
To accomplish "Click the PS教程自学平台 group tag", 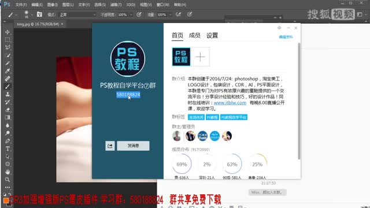I will coord(234,117).
